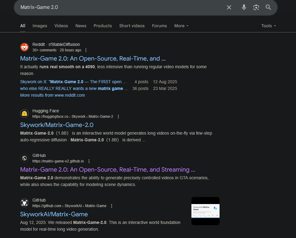
Task: Select the Short videos tab
Action: [x=132, y=26]
